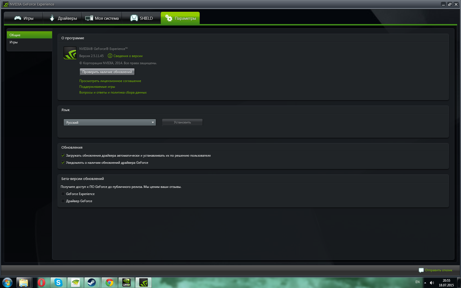Screen dimensions: 461x288
Task: Open the volume control in system tray
Action: pos(432,283)
